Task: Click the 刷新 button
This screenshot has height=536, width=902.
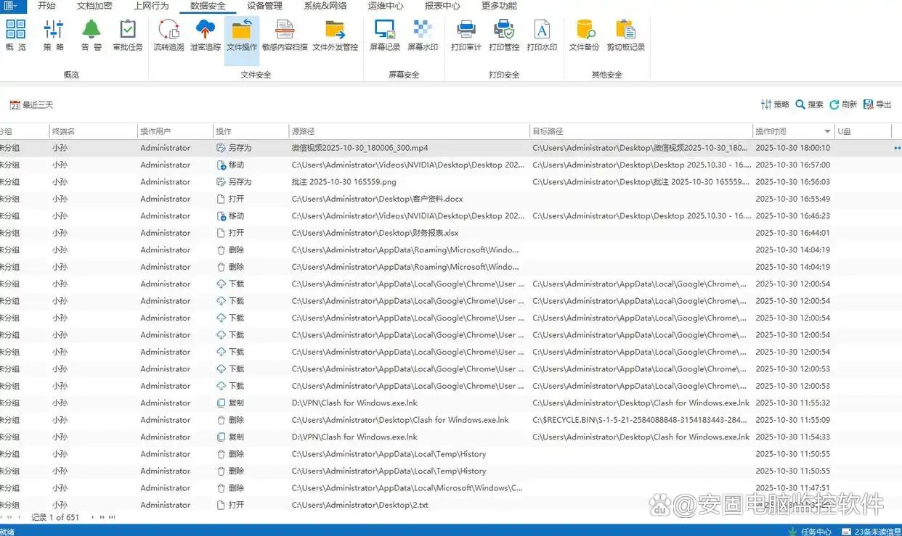Action: (x=843, y=104)
